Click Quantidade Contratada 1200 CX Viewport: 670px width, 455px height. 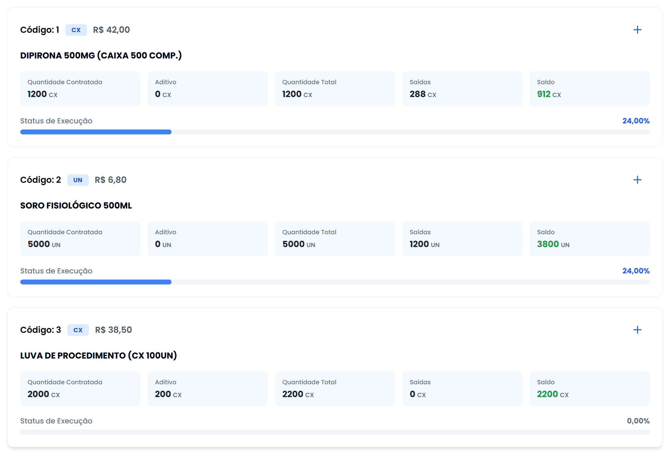(x=43, y=94)
